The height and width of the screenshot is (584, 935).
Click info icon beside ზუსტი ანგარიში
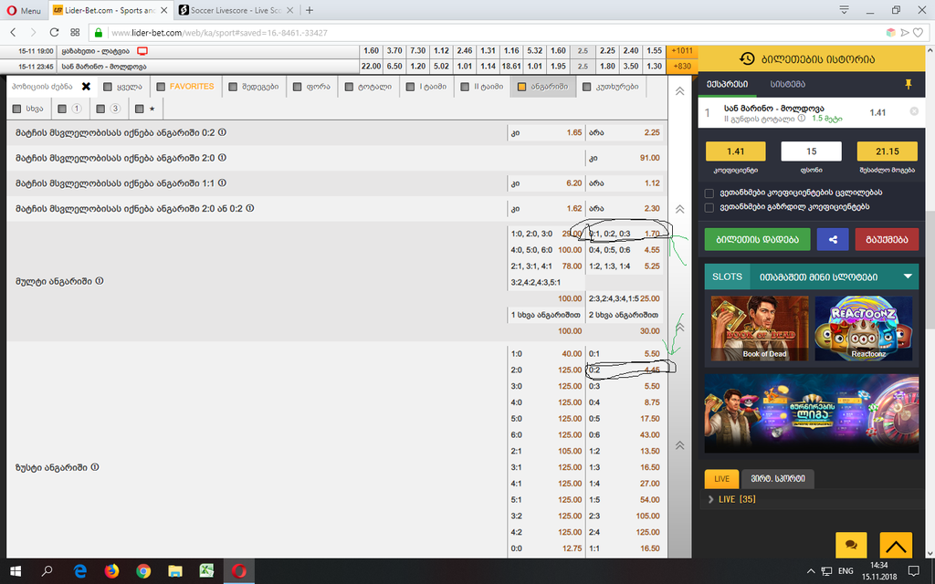(x=95, y=467)
